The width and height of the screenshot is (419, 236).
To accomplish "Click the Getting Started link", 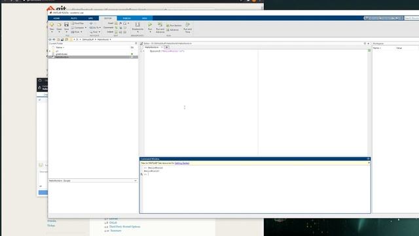I will coord(182,163).
